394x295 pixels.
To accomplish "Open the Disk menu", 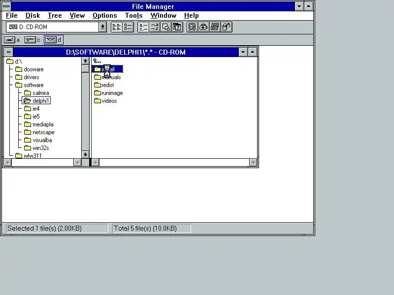I will (33, 16).
